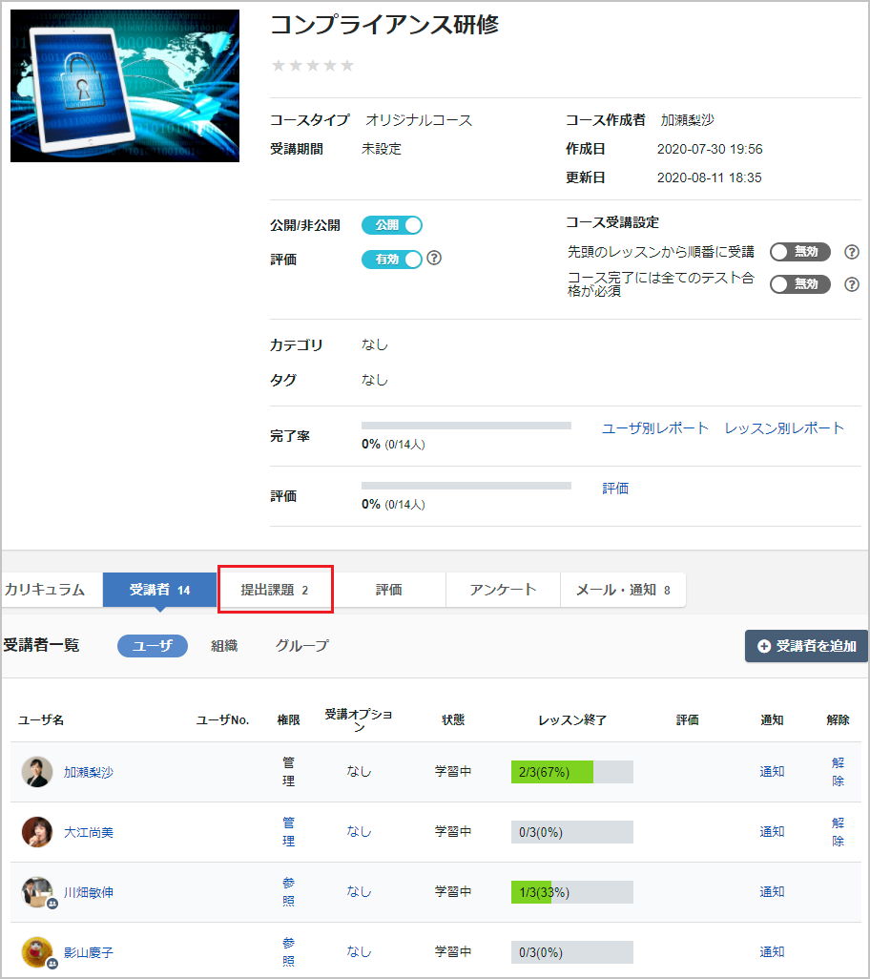Click 影山慶子 user avatar
Image resolution: width=870 pixels, height=979 pixels.
(x=37, y=951)
